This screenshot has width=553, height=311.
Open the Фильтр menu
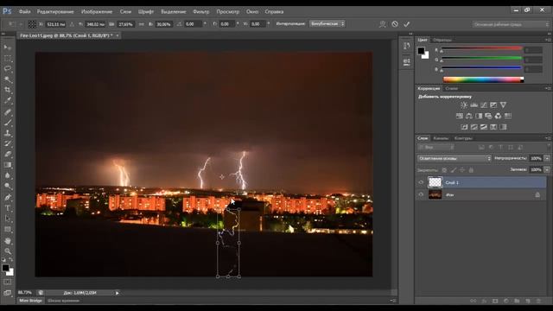point(201,11)
